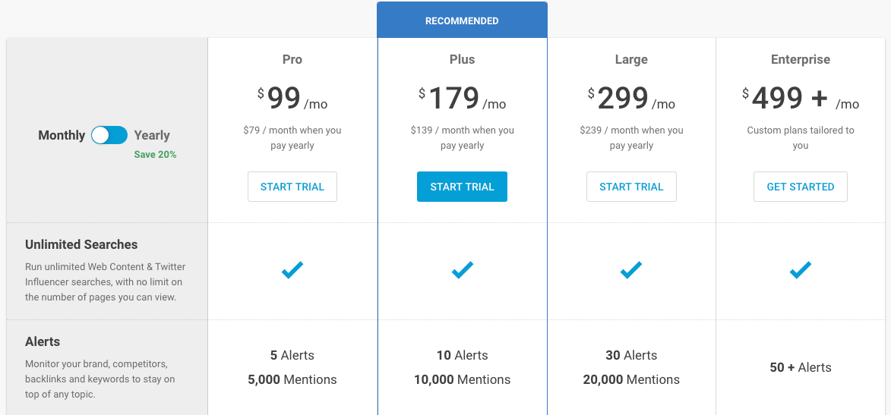This screenshot has height=415, width=891.
Task: Click the Yearly billing label
Action: [x=152, y=135]
